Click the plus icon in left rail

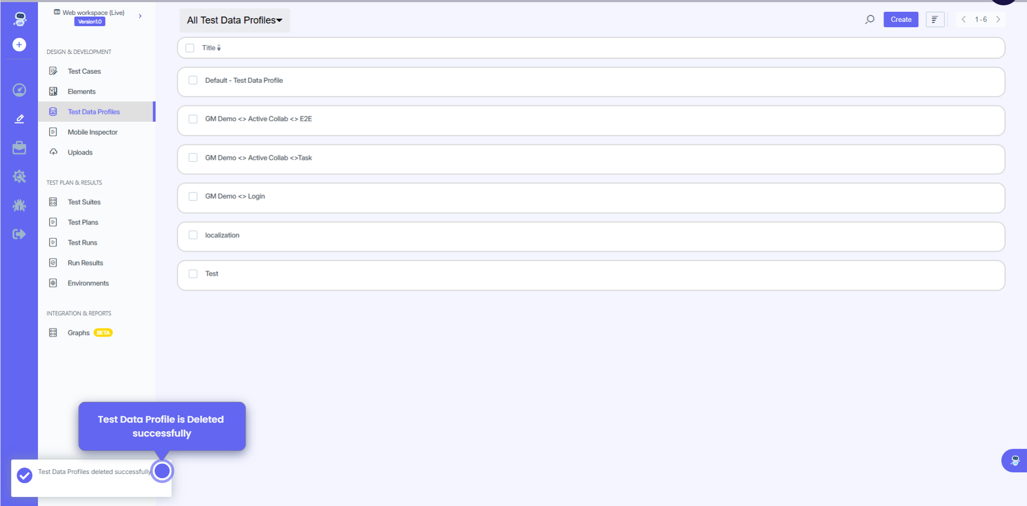[19, 45]
